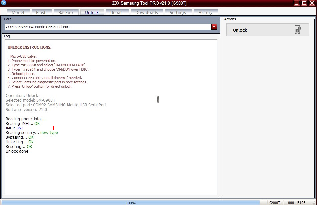Open the Settings tab

pos(178,12)
